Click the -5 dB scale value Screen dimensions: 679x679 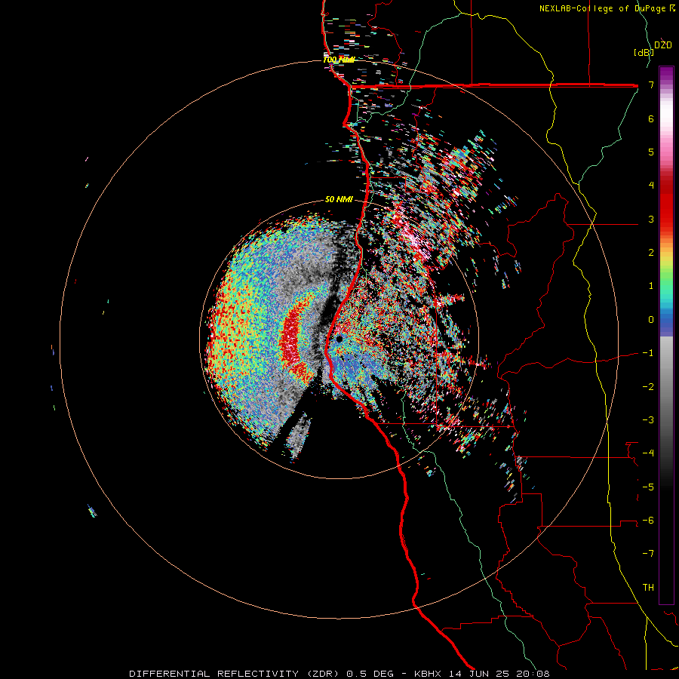[648, 487]
